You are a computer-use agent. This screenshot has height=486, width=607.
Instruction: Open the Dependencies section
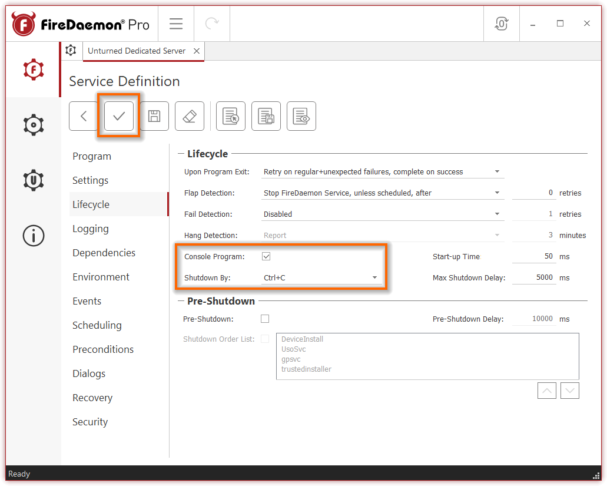point(119,253)
